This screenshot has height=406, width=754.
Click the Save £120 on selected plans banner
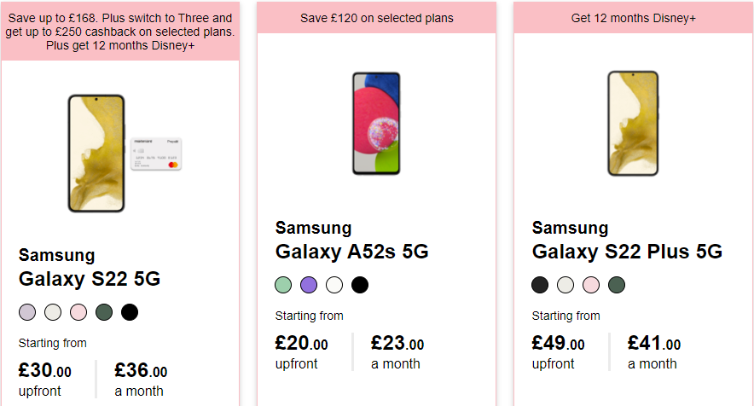click(376, 18)
